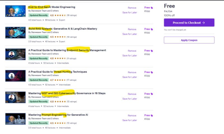Viewport: 224px width, 134px height.
Task: Click NIST and ISO Cybersecurity course thumbnail
Action: 16,97
